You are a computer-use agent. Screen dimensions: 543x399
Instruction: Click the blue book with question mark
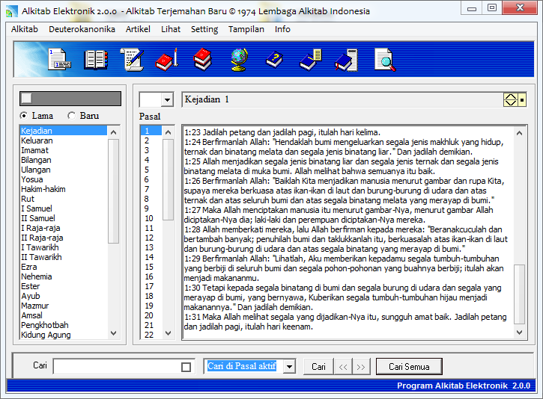[x=274, y=60]
